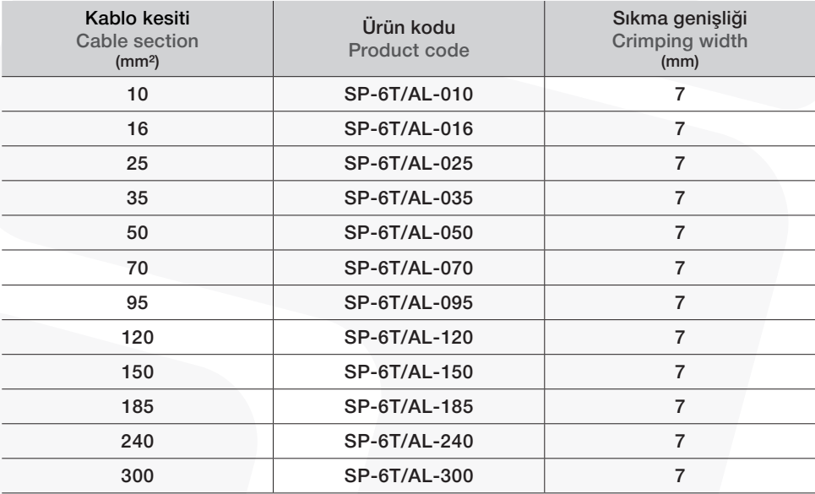Select the SP-6T/AL-016 product code cell
Screen dimensions: 815x494
pyautogui.click(x=407, y=132)
